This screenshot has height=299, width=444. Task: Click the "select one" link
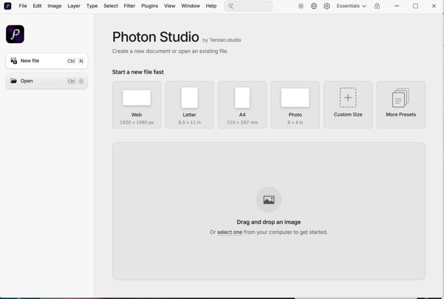pos(230,232)
